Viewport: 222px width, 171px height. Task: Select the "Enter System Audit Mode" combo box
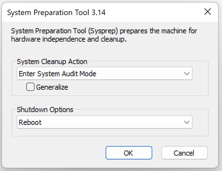pyautogui.click(x=96, y=74)
